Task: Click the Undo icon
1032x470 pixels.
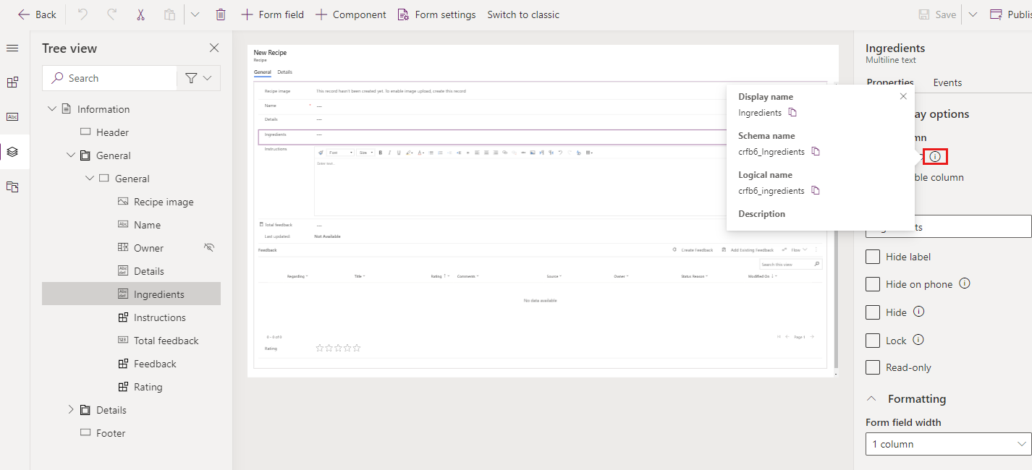Action: (x=83, y=14)
